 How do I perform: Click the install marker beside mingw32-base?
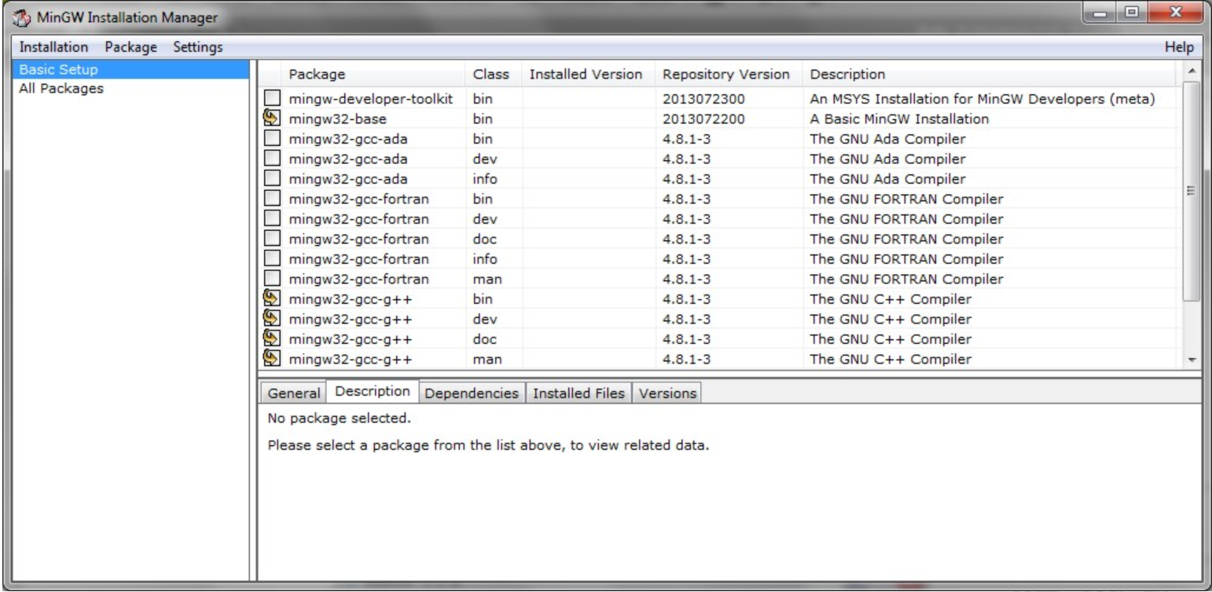click(273, 119)
